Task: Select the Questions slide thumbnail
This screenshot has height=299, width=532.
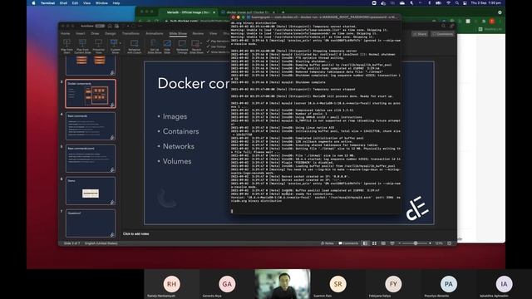Action: (91, 223)
